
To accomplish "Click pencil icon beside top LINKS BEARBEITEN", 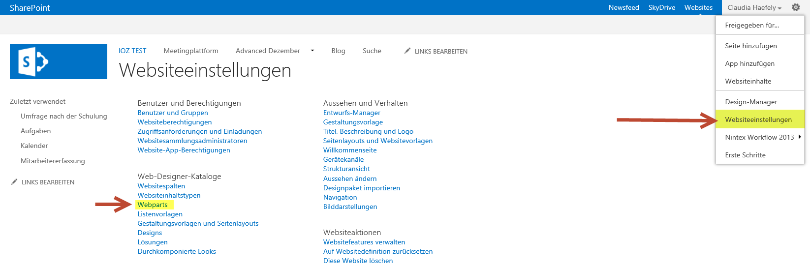I will click(x=407, y=51).
